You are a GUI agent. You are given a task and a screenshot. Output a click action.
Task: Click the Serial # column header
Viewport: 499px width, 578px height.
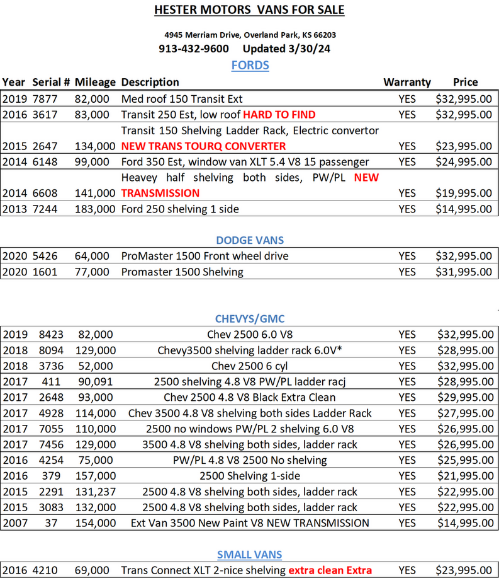(51, 82)
